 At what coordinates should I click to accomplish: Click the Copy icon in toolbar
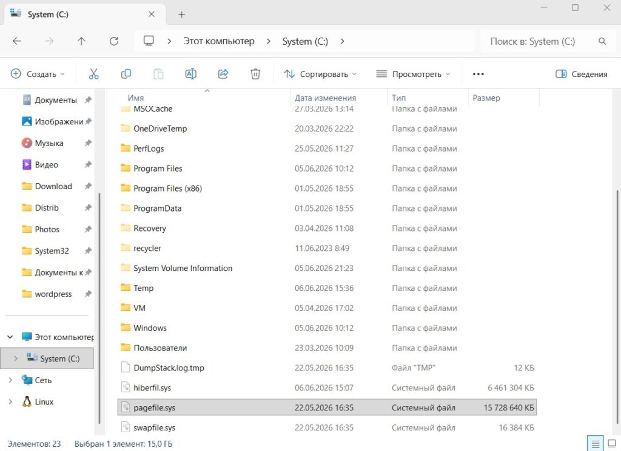(x=126, y=74)
